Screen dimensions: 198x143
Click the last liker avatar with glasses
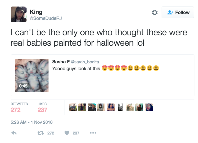(x=149, y=107)
